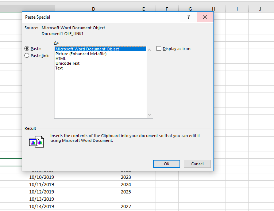Click the As list scroll up arrow

[x=150, y=50]
